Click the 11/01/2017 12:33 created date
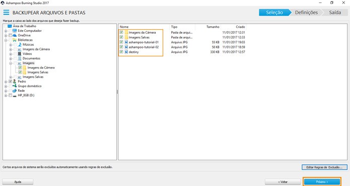 click(x=234, y=37)
